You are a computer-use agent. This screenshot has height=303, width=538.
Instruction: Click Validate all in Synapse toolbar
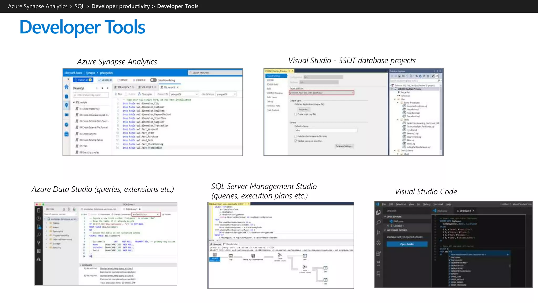pos(105,80)
